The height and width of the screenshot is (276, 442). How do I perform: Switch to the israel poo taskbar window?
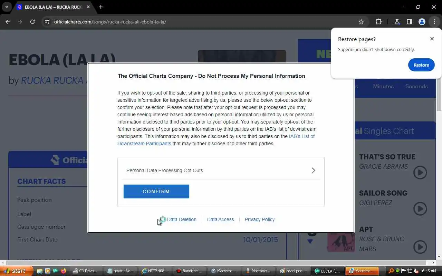pyautogui.click(x=293, y=271)
